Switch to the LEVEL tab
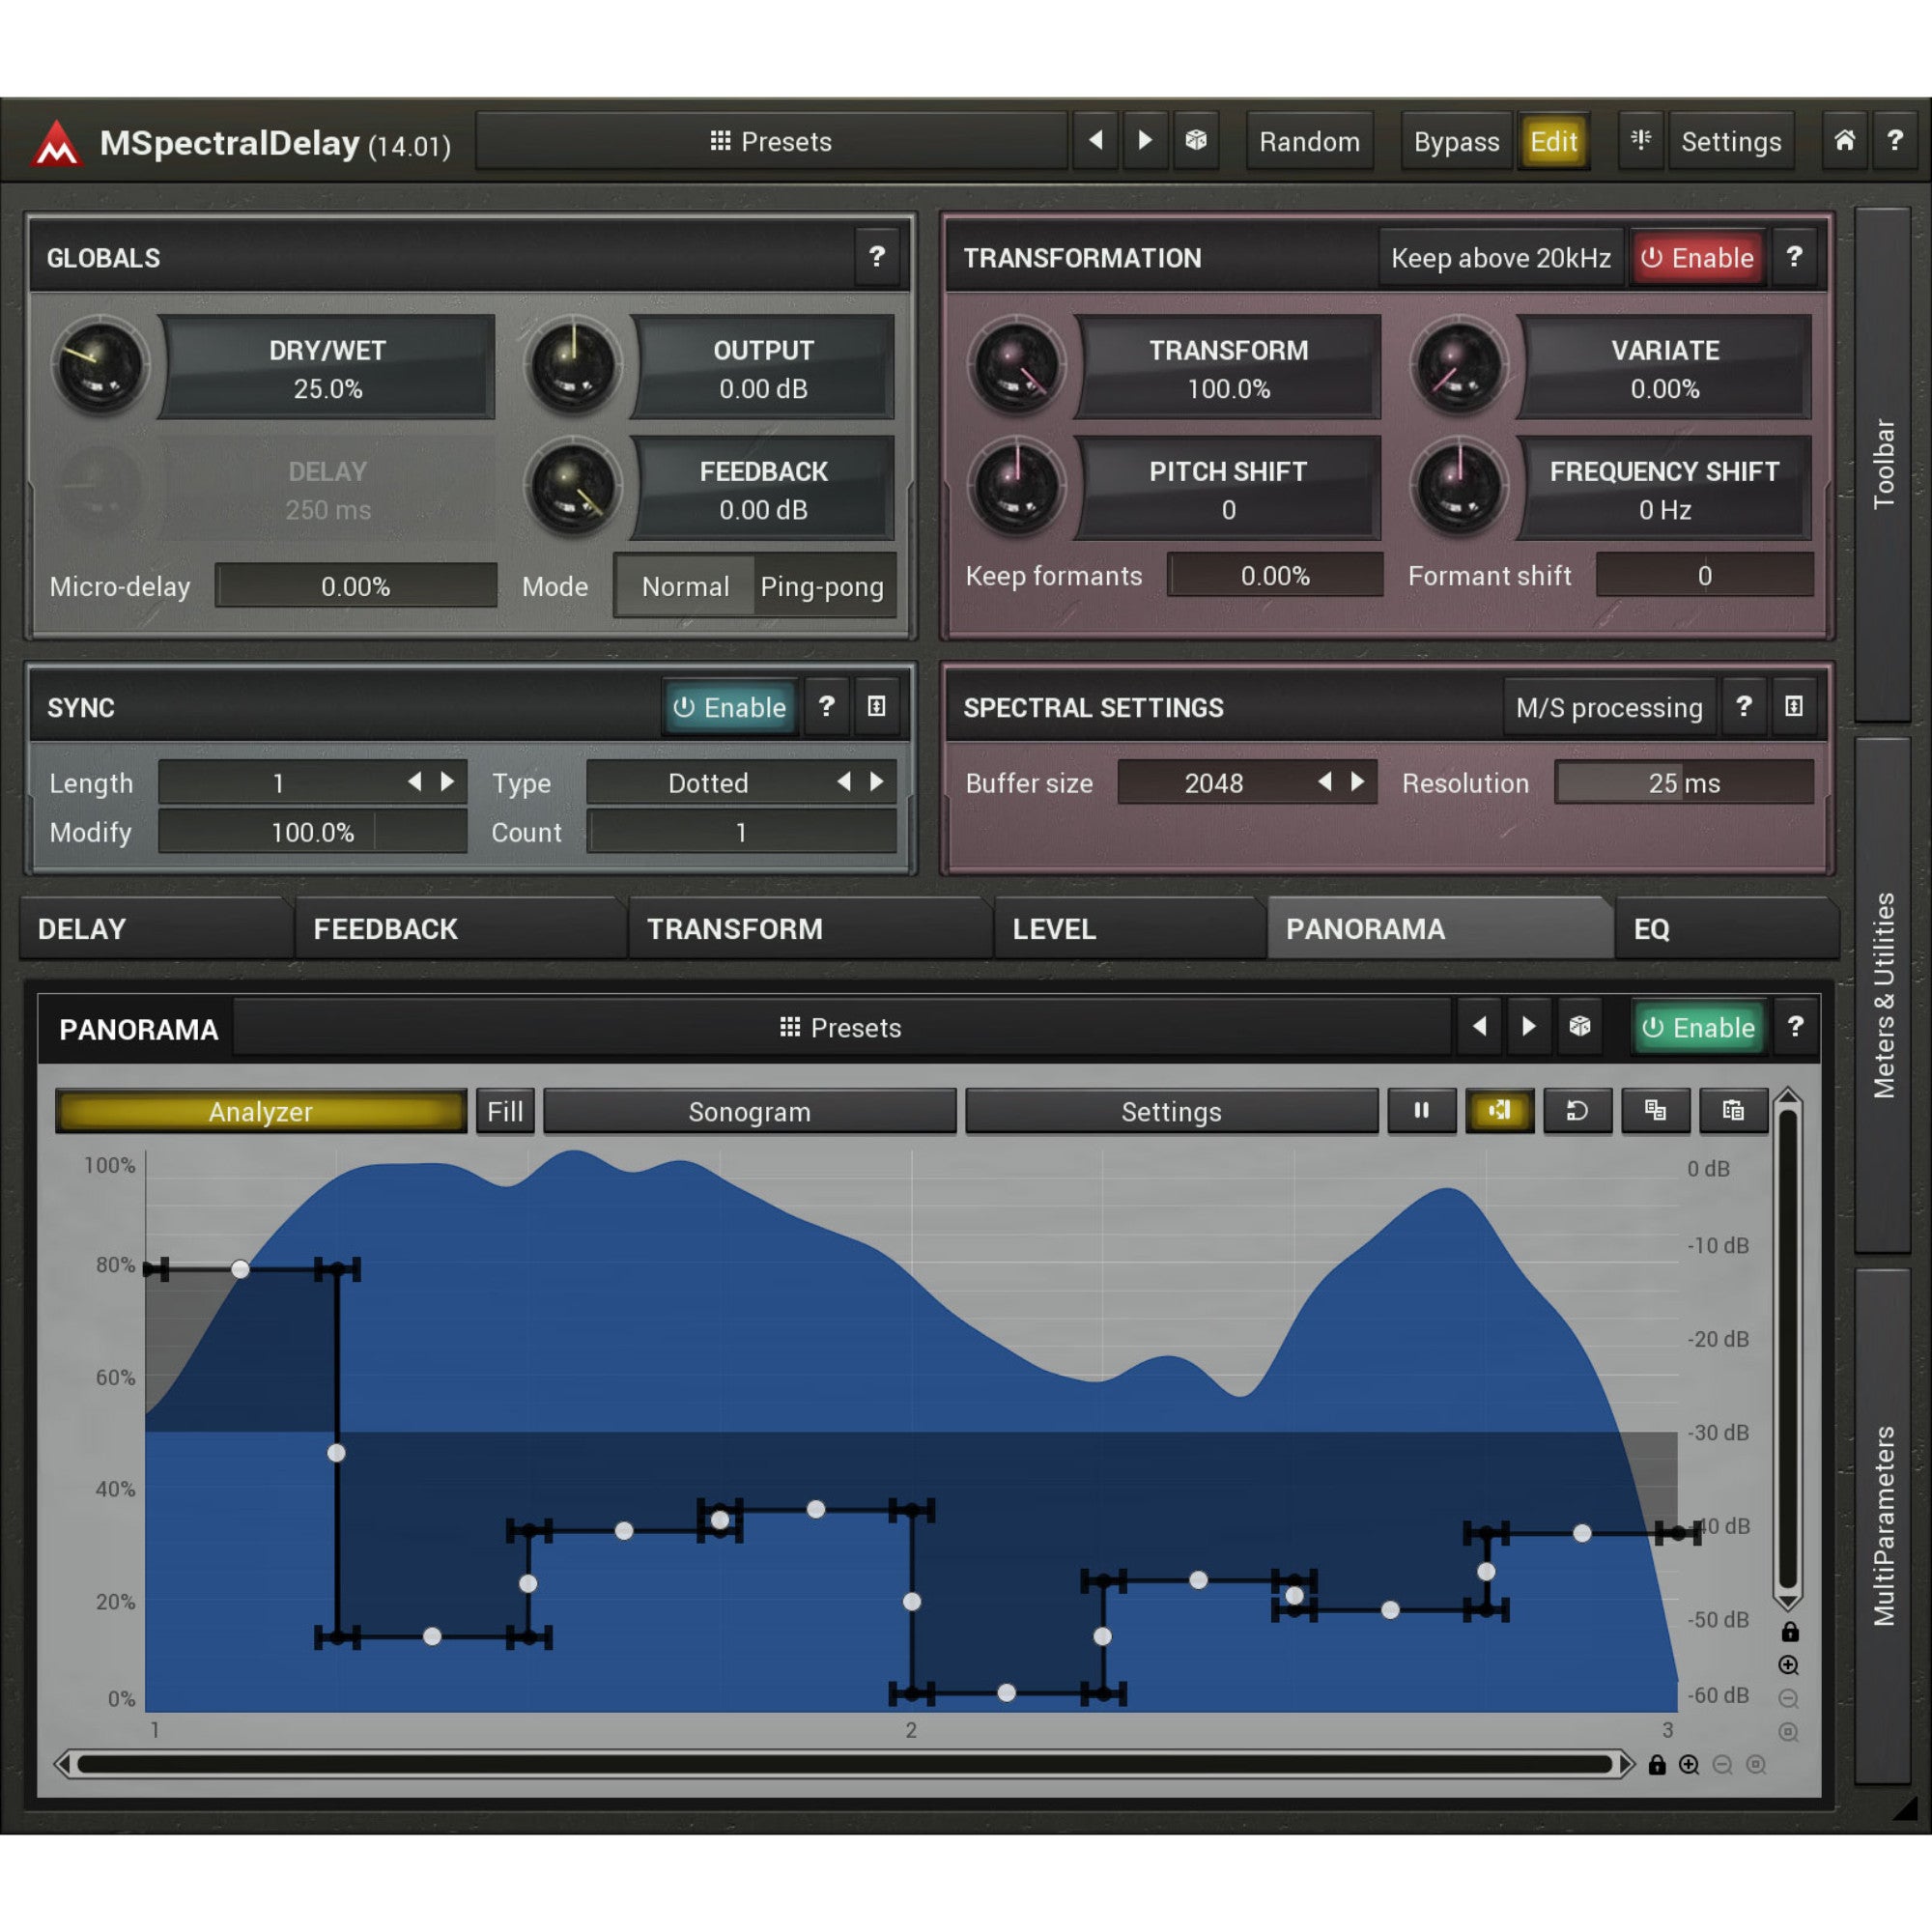The image size is (1932, 1932). (x=1130, y=928)
